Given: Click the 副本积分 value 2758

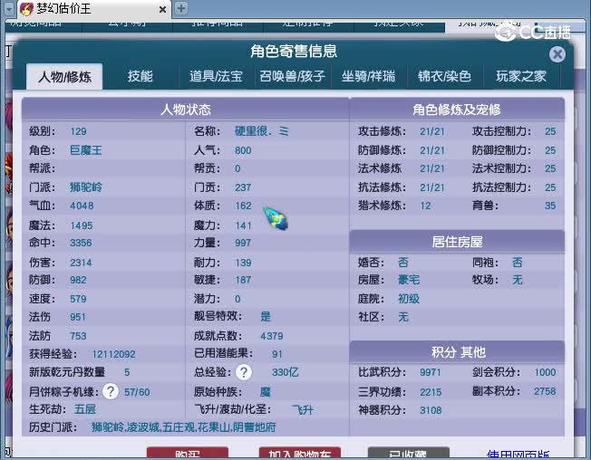Looking at the screenshot, I should click(545, 391).
